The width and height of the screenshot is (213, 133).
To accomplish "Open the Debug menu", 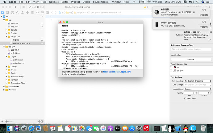I will pos(86,2).
